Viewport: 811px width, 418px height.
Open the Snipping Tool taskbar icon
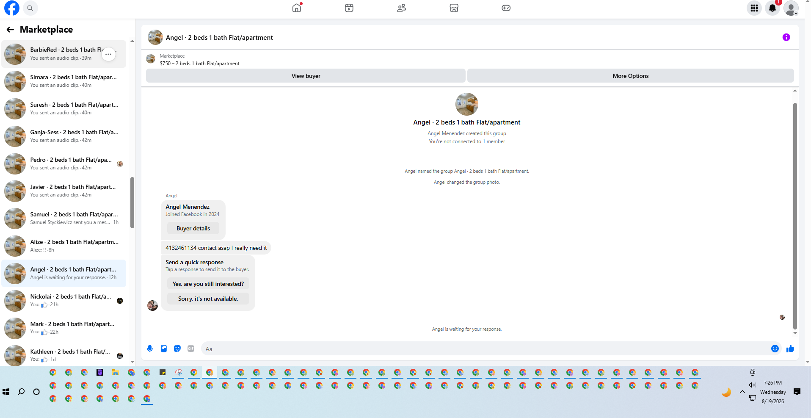click(x=178, y=372)
